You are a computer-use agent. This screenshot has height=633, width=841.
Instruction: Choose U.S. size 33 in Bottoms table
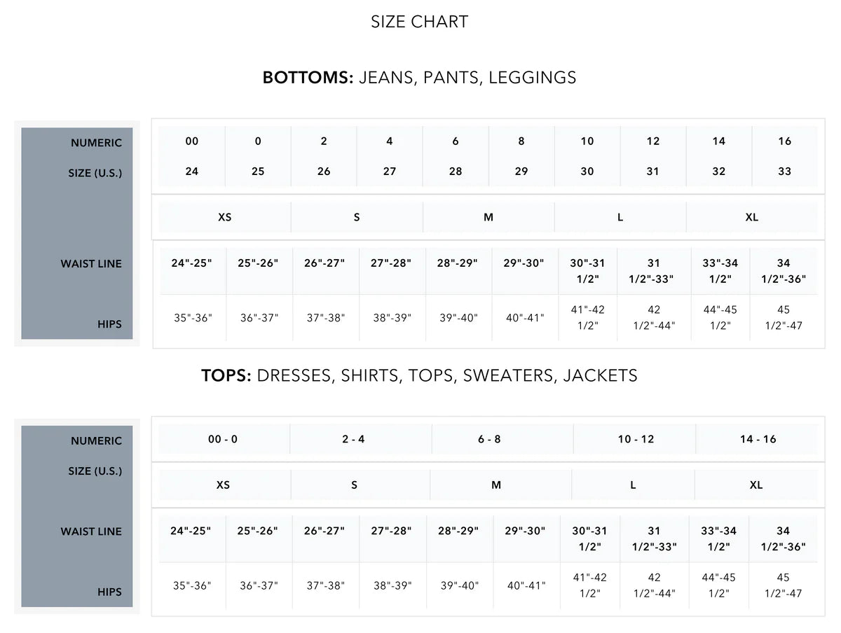784,172
